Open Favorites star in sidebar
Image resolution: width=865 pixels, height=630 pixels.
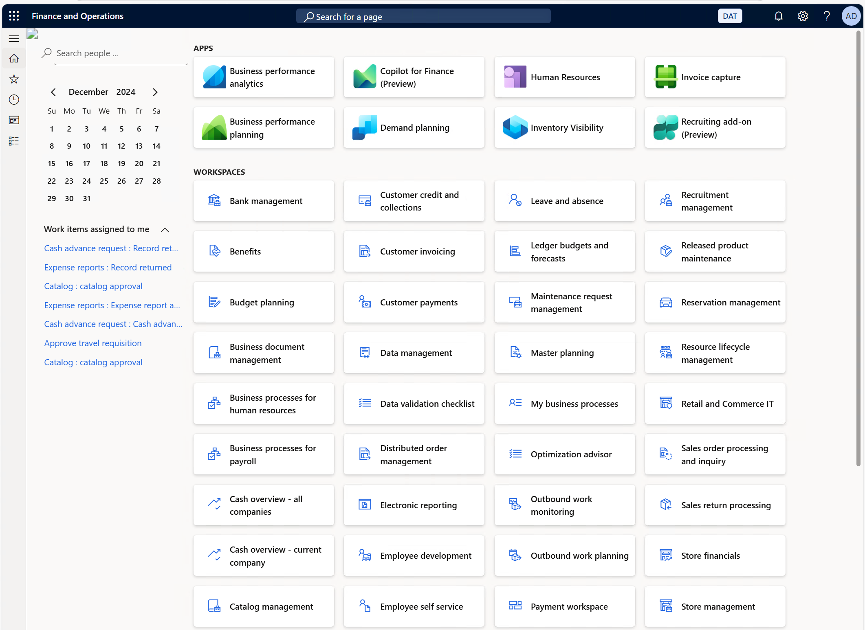tap(14, 79)
